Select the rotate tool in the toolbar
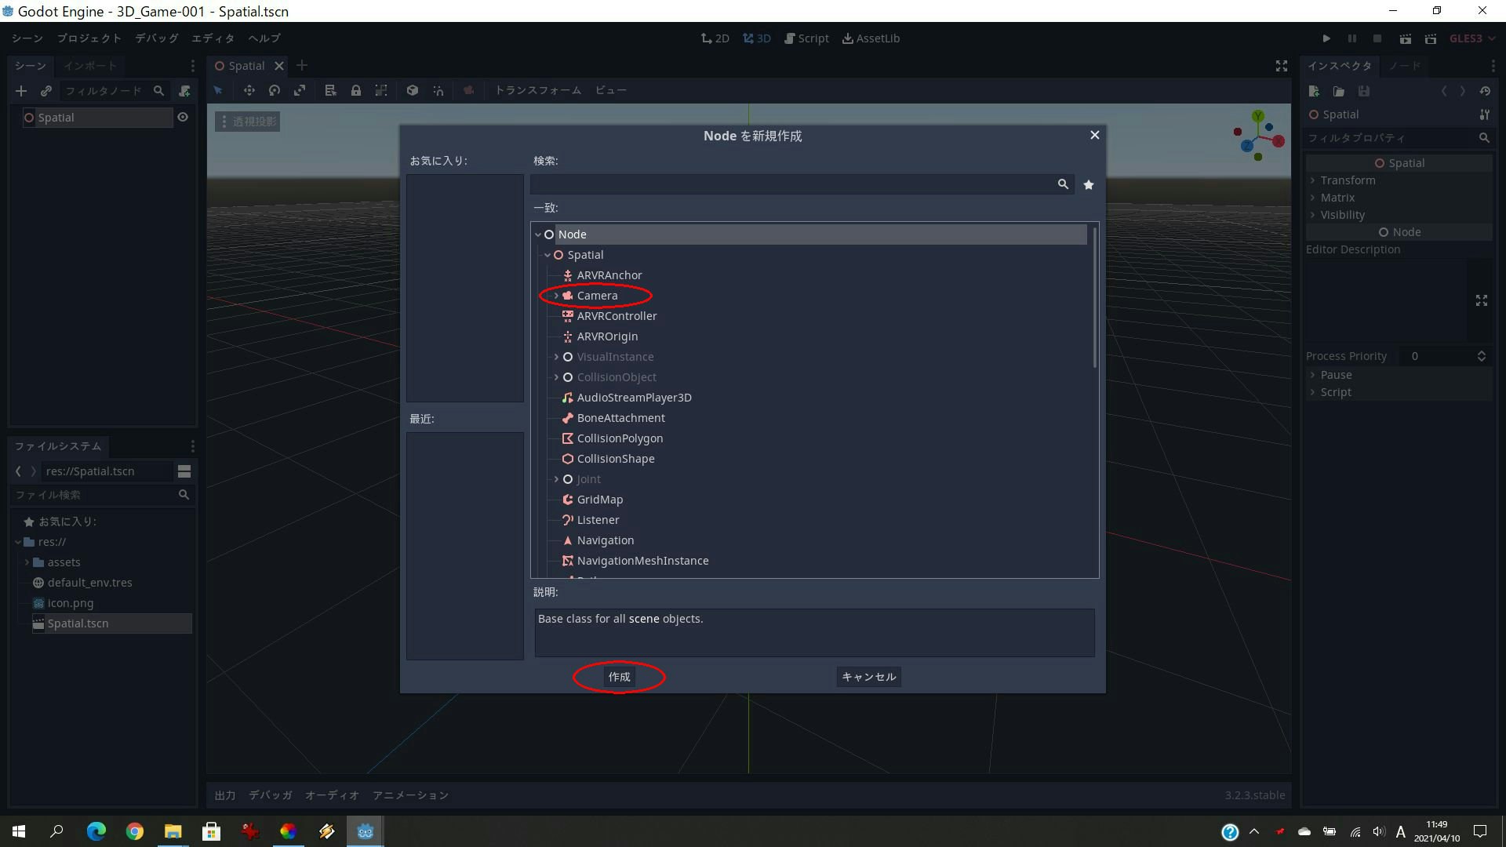Image resolution: width=1506 pixels, height=847 pixels. click(x=275, y=90)
